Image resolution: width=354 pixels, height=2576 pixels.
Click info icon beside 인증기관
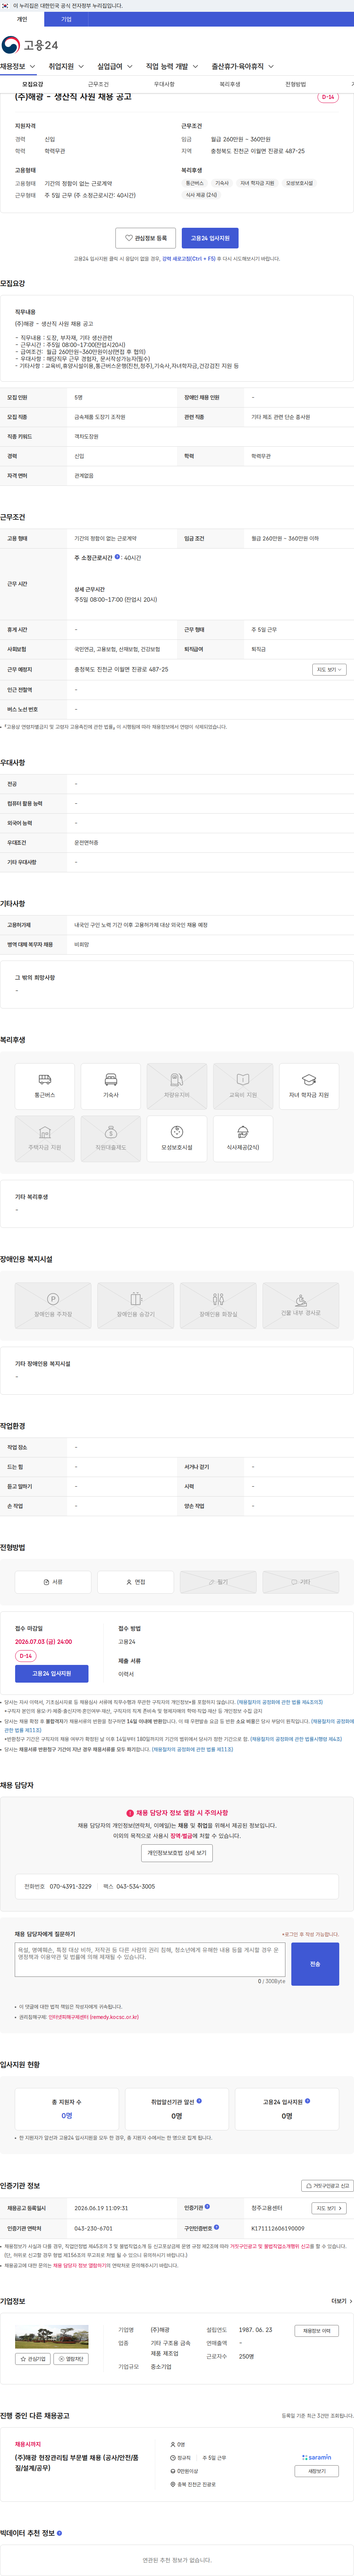(x=207, y=2206)
